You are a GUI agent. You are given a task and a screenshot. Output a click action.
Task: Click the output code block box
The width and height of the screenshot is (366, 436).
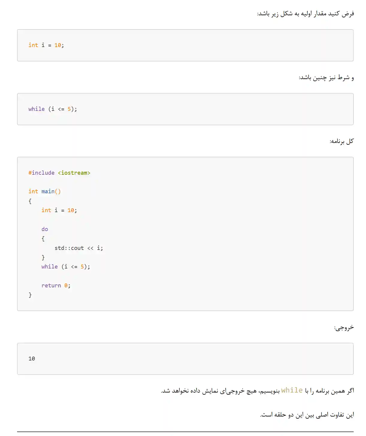tap(185, 359)
